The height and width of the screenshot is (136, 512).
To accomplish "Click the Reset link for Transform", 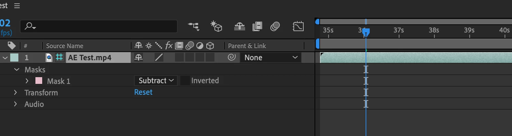I will (143, 92).
